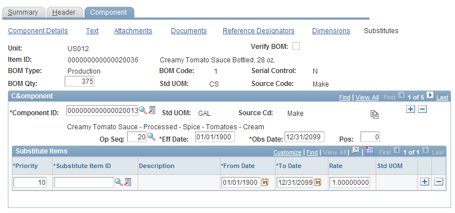
Task: Click the Substitute Item ID column header
Action: [x=82, y=166]
